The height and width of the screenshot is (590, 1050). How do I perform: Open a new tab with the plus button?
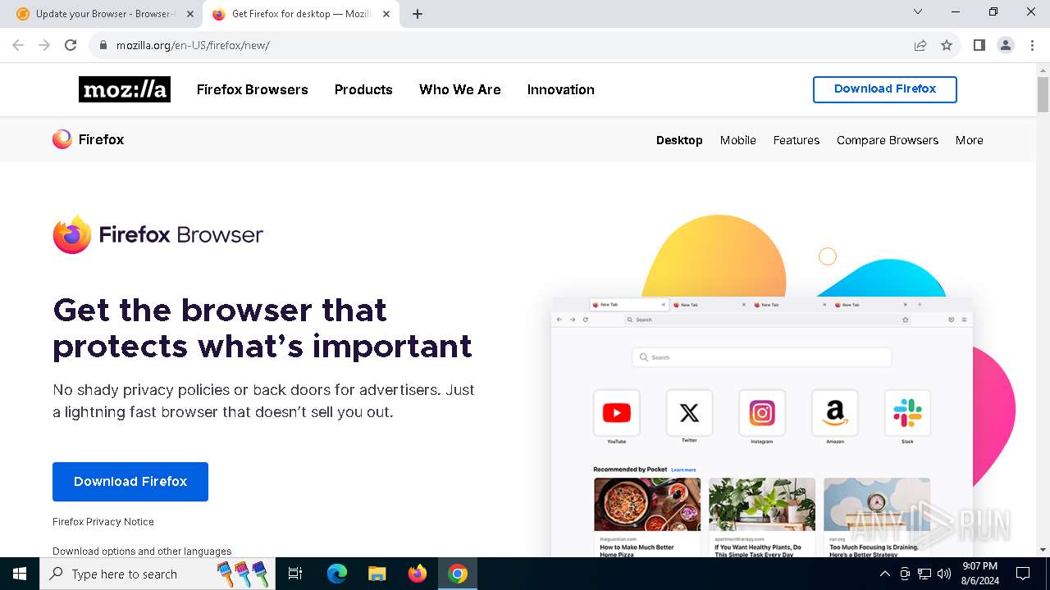[418, 14]
